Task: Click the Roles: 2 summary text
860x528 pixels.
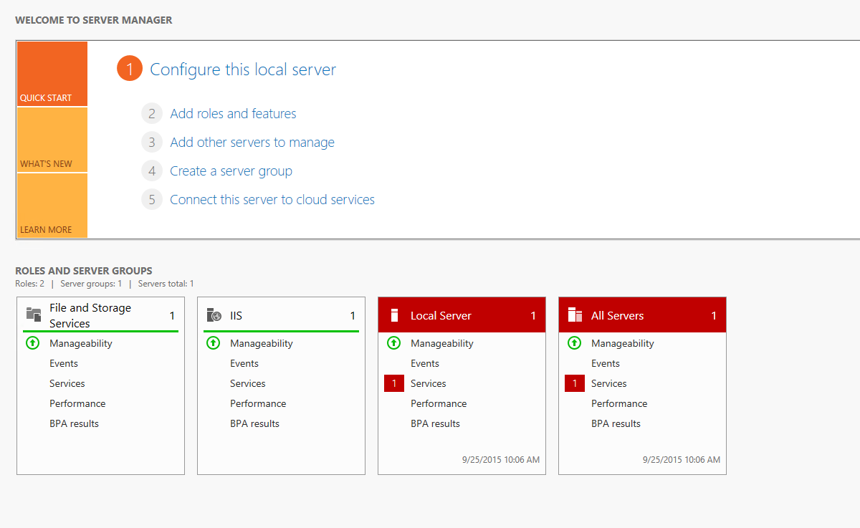Action: pyautogui.click(x=29, y=284)
